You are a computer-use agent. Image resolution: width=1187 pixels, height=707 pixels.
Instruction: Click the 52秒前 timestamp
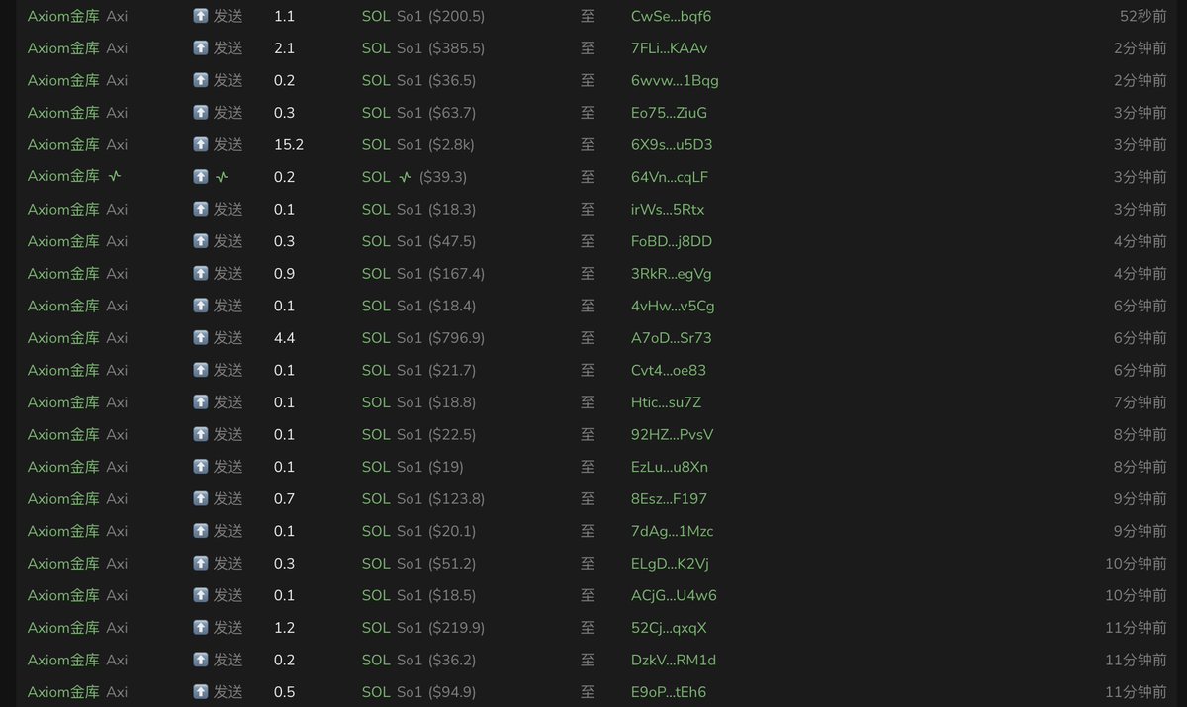1143,16
